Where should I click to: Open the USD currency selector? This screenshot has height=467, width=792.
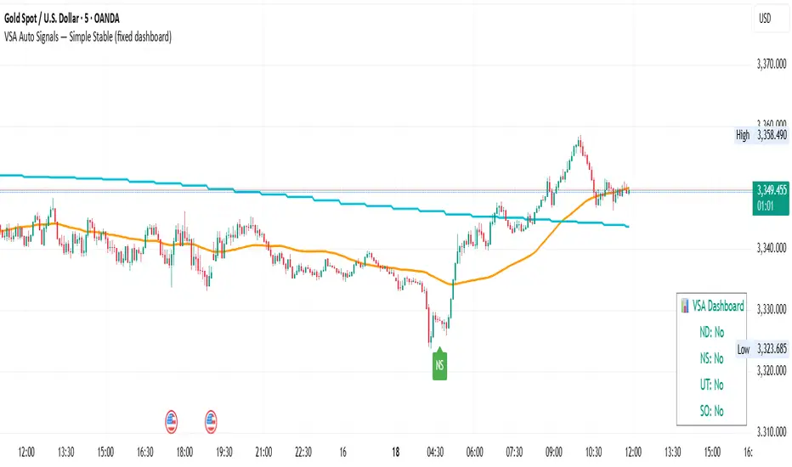click(x=767, y=18)
